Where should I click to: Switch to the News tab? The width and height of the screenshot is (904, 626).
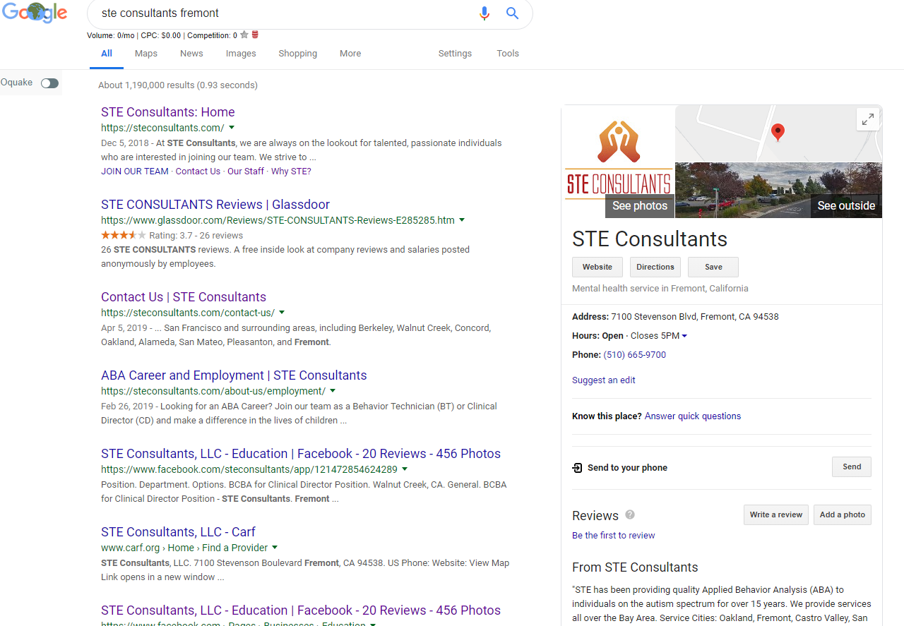[191, 53]
